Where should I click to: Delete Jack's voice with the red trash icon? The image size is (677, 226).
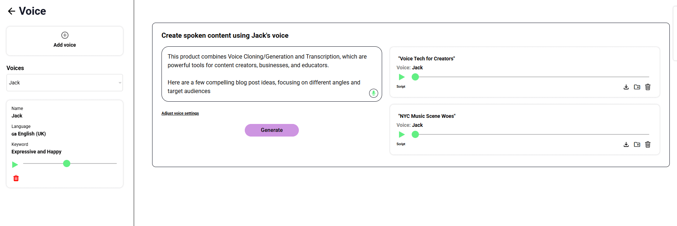(x=16, y=178)
